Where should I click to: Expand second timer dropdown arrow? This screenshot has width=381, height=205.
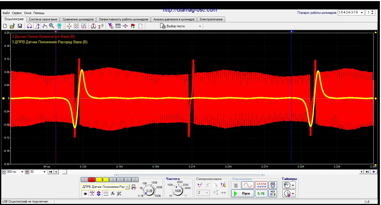pos(293,194)
